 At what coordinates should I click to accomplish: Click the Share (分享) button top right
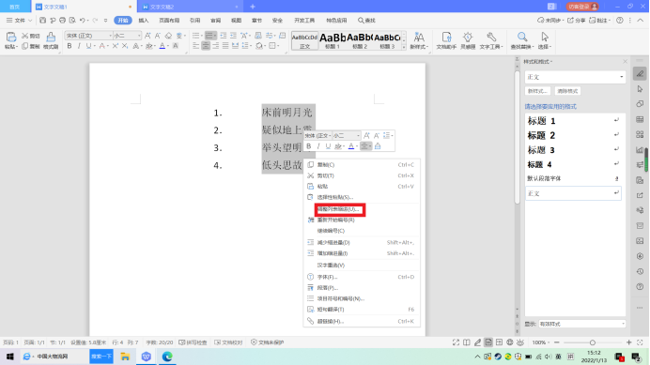(x=576, y=20)
